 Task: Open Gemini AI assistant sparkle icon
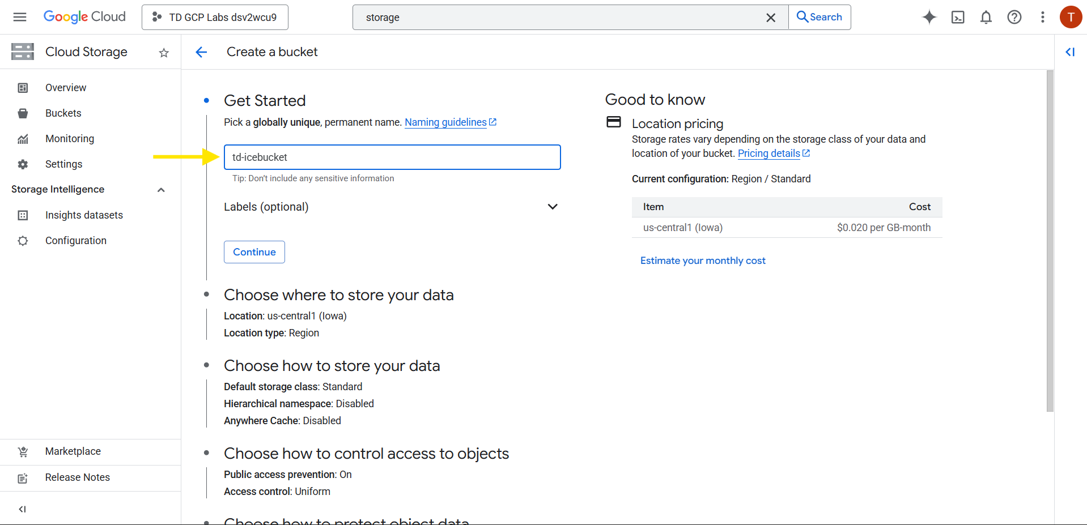[x=929, y=17]
